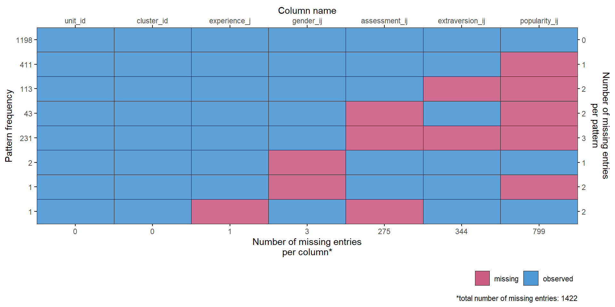
Task: Click the pink missing legend swatch
Action: coord(482,278)
